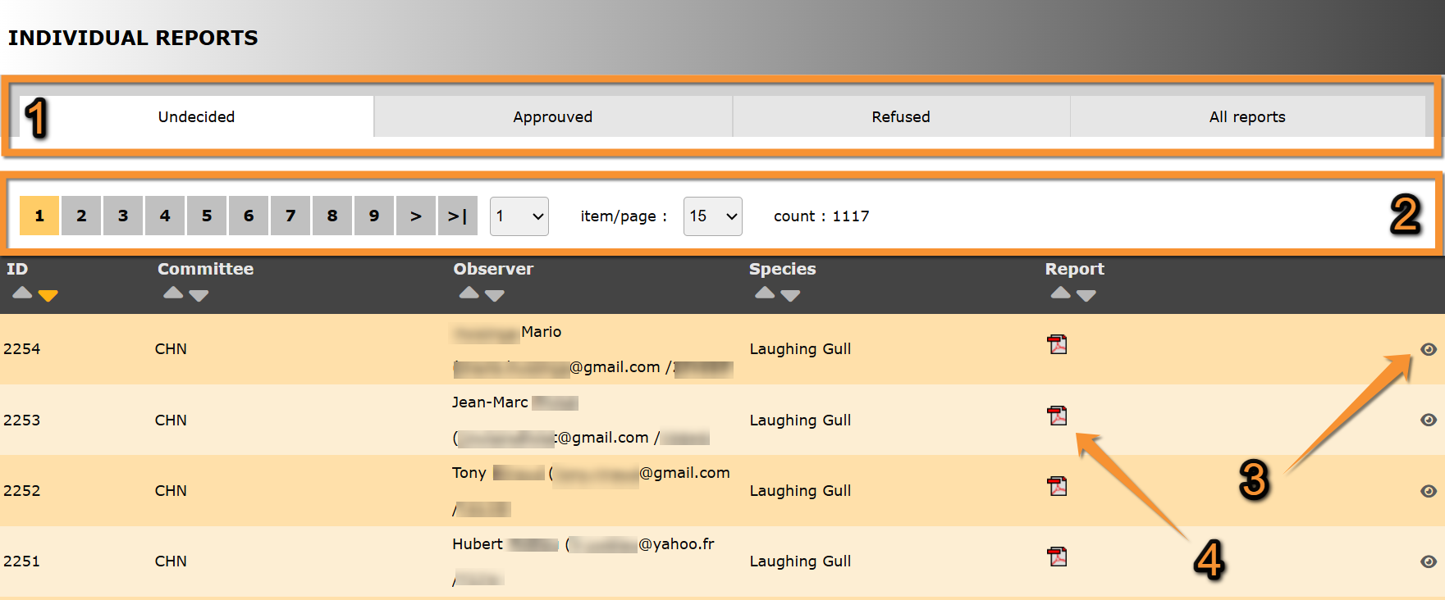Viewport: 1445px width, 600px height.
Task: Sort Report column ascending arrow
Action: [x=1060, y=293]
